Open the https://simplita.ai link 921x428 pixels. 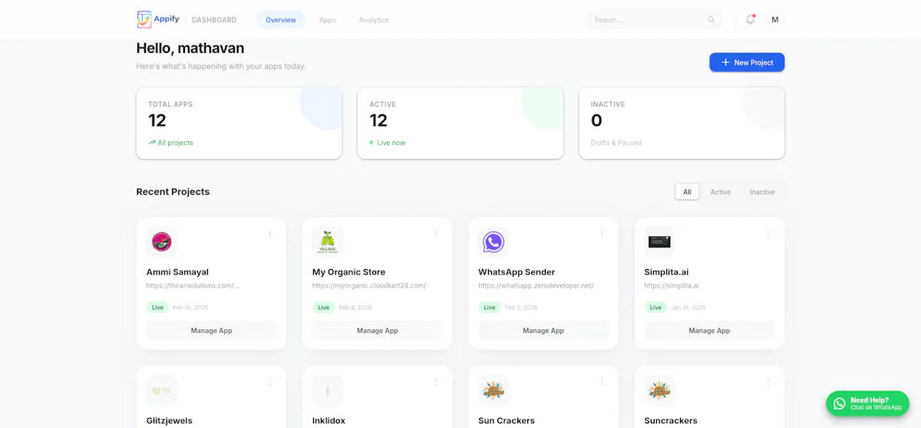[672, 286]
